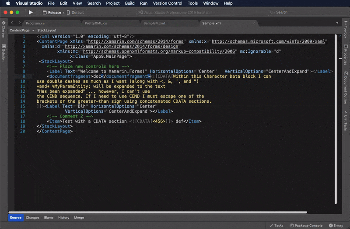Switch to the Changes view tab
Image resolution: width=350 pixels, height=229 pixels.
point(32,218)
